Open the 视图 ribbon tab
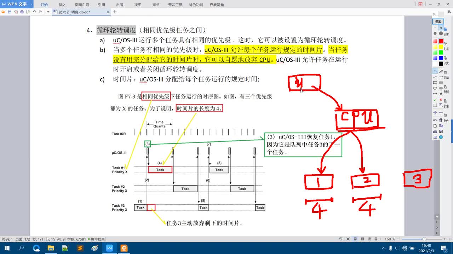The image size is (453, 254). 138,5
